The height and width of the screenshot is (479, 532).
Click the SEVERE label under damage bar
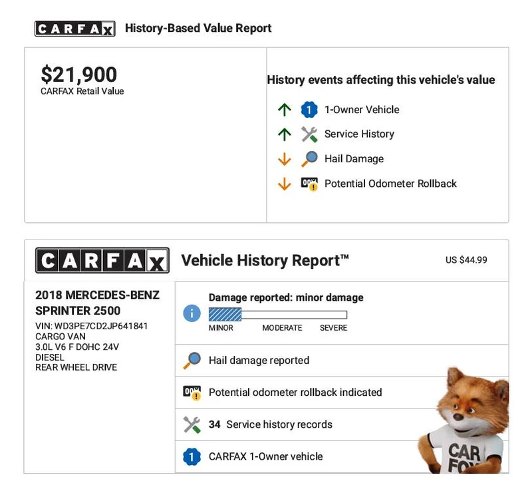[x=334, y=328]
